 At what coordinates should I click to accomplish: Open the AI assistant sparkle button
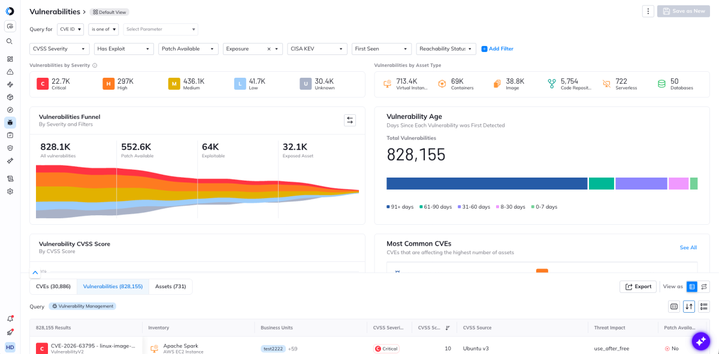[x=701, y=341]
